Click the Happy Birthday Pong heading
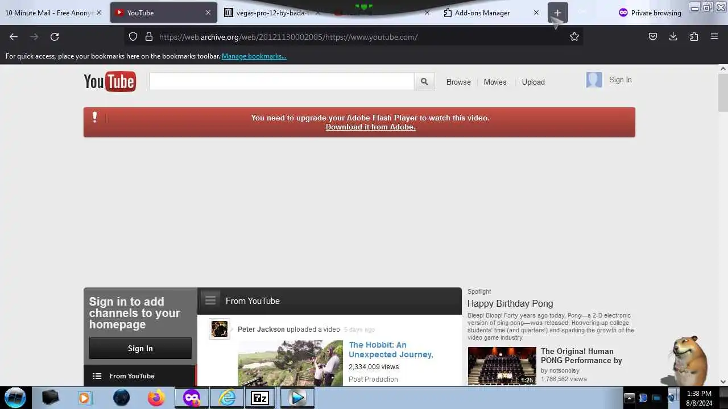Screen dimensions: 728x409 (x=510, y=303)
